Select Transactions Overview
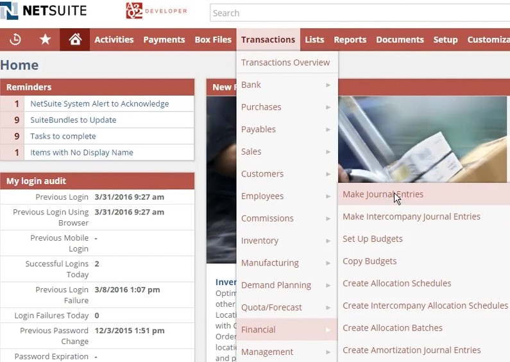 287,62
